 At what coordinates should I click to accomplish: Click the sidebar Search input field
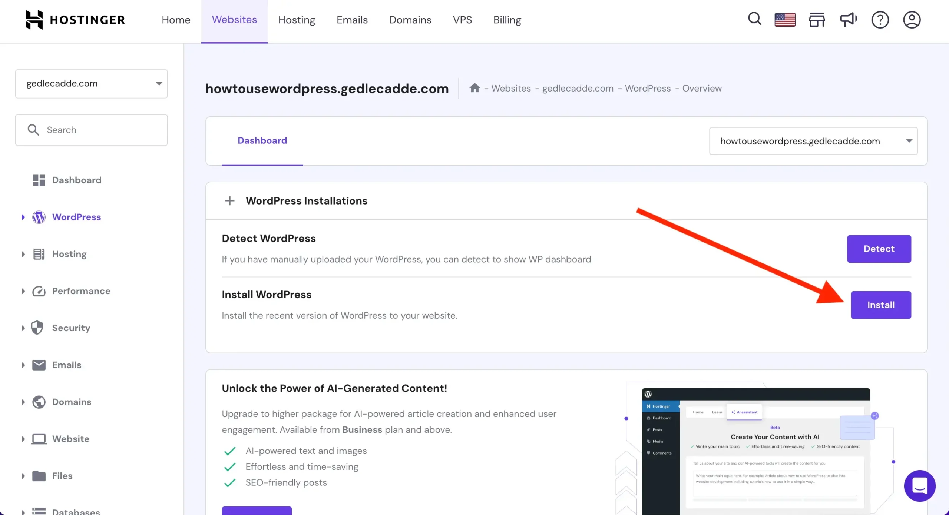pyautogui.click(x=91, y=130)
